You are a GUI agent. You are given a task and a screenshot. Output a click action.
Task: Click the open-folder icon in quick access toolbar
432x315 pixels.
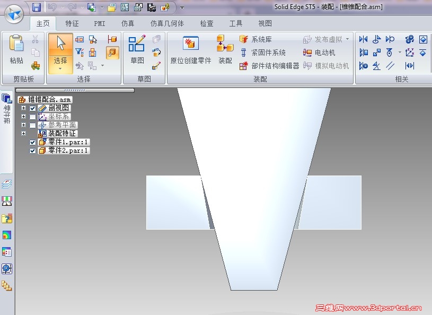point(112,7)
